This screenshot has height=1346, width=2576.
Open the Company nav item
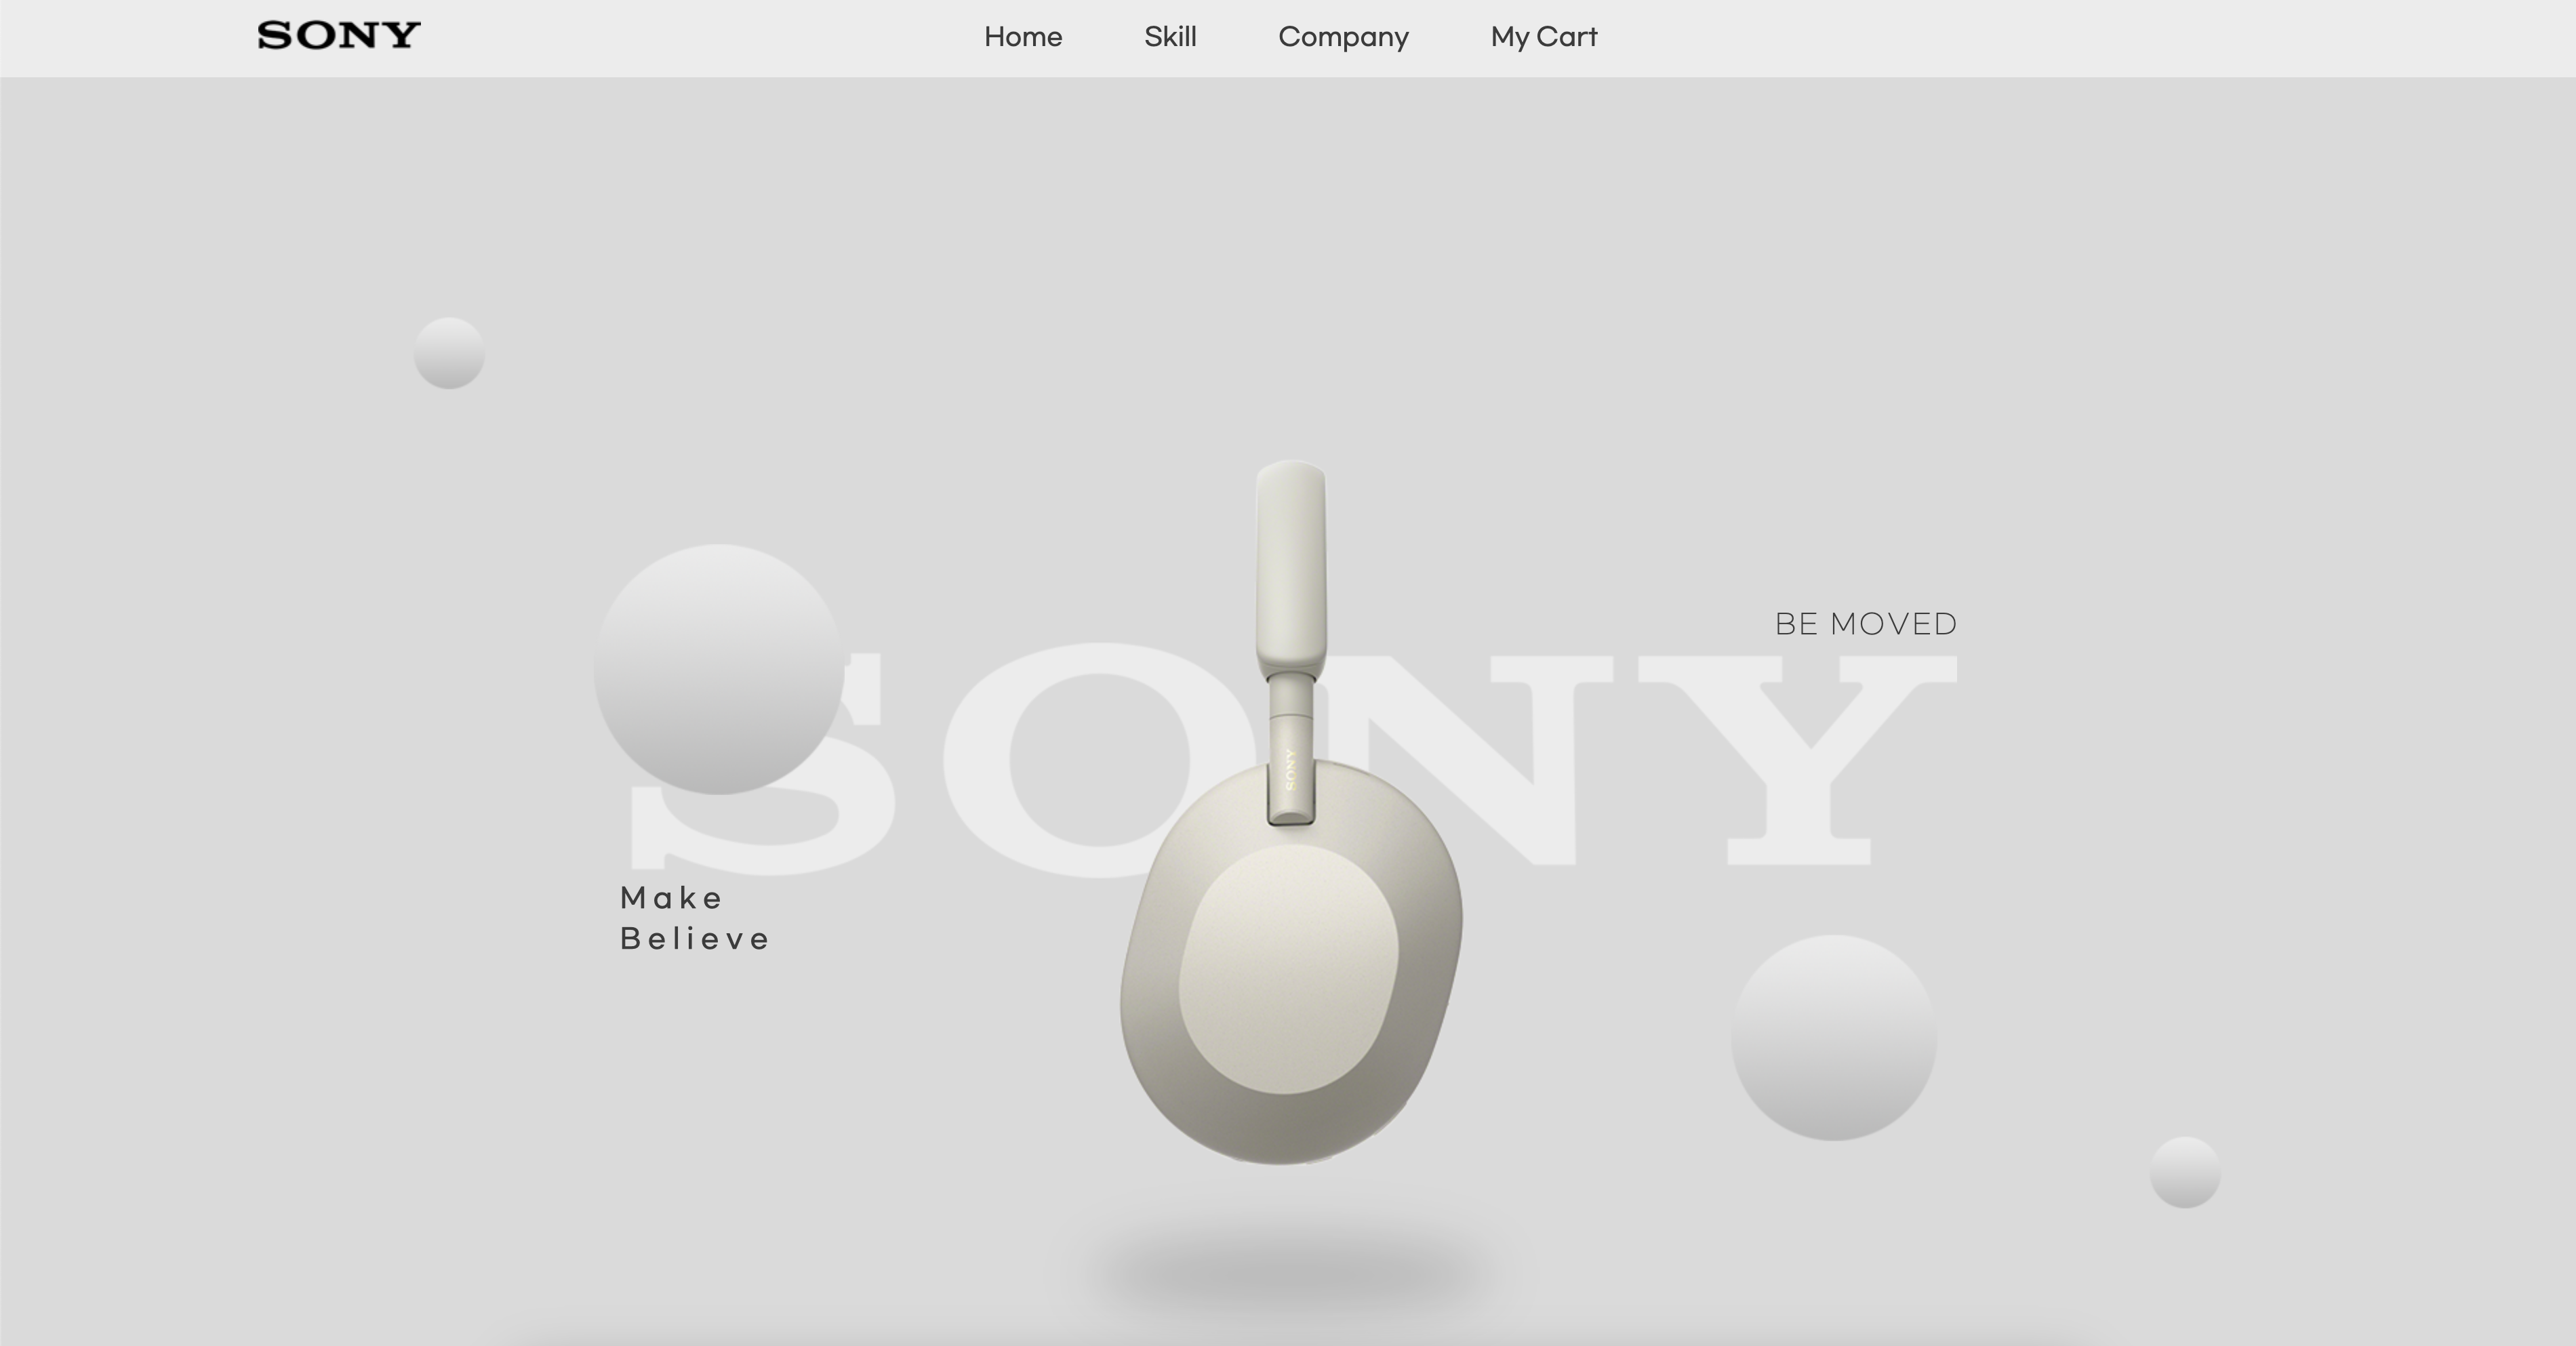tap(1343, 38)
